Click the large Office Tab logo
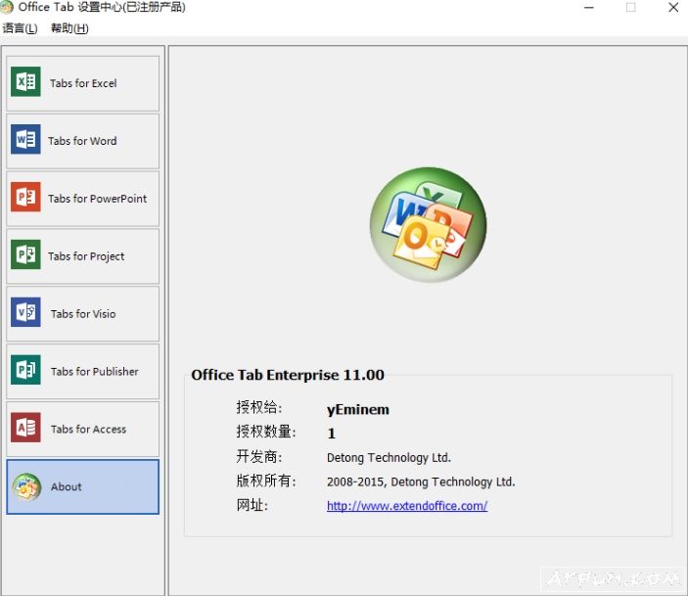The height and width of the screenshot is (596, 688). tap(429, 224)
